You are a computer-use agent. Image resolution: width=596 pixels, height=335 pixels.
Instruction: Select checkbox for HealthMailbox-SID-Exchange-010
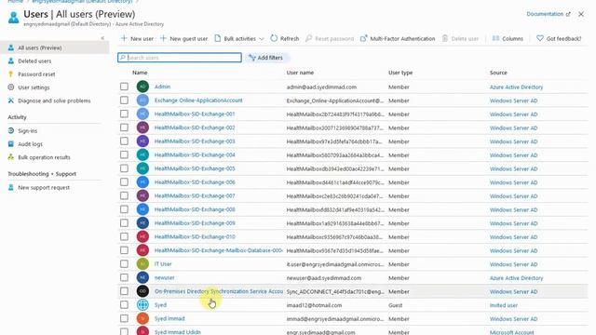(124, 236)
